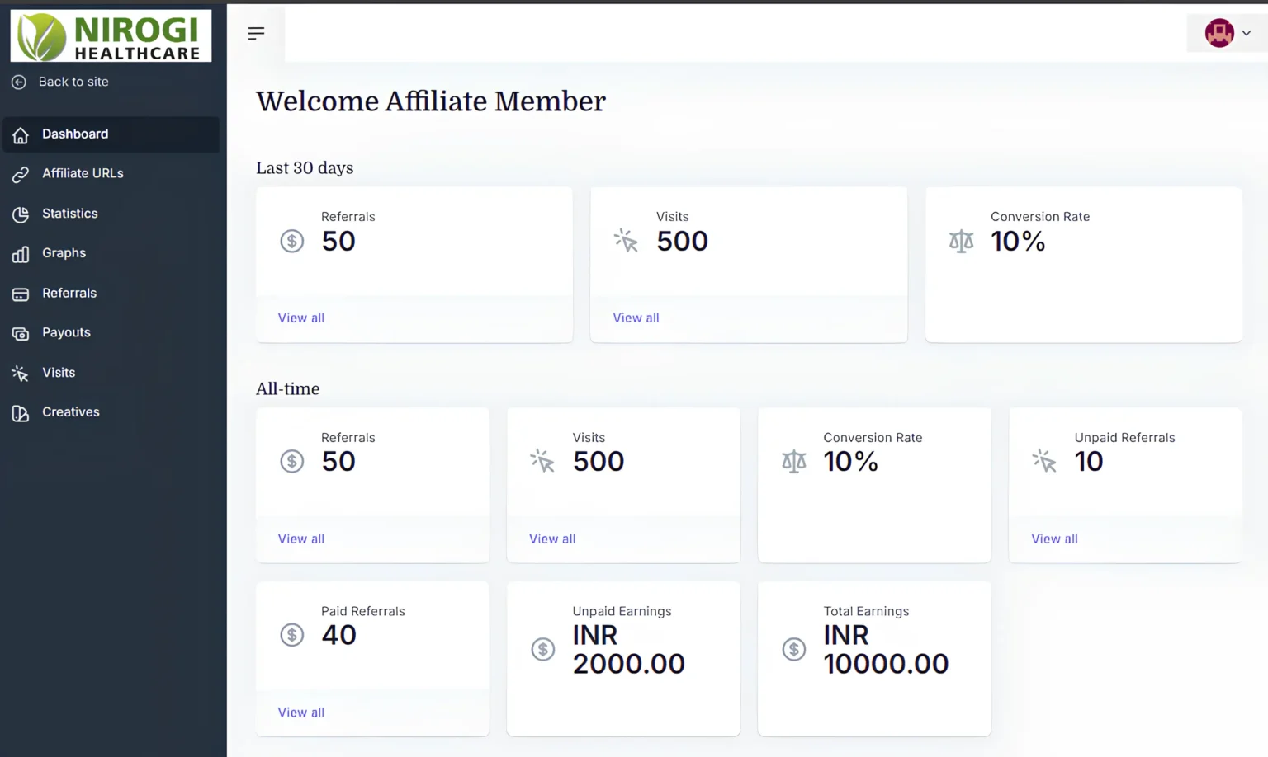Viewport: 1268px width, 757px height.
Task: View all All-time Referrals
Action: pos(301,538)
